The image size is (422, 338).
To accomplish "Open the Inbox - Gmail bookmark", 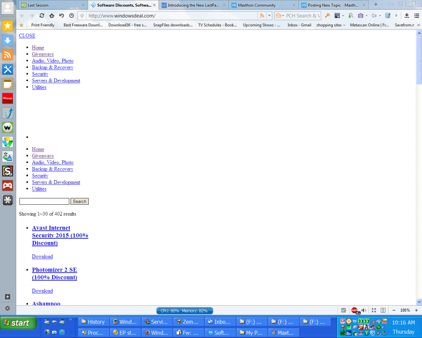I will (x=299, y=25).
